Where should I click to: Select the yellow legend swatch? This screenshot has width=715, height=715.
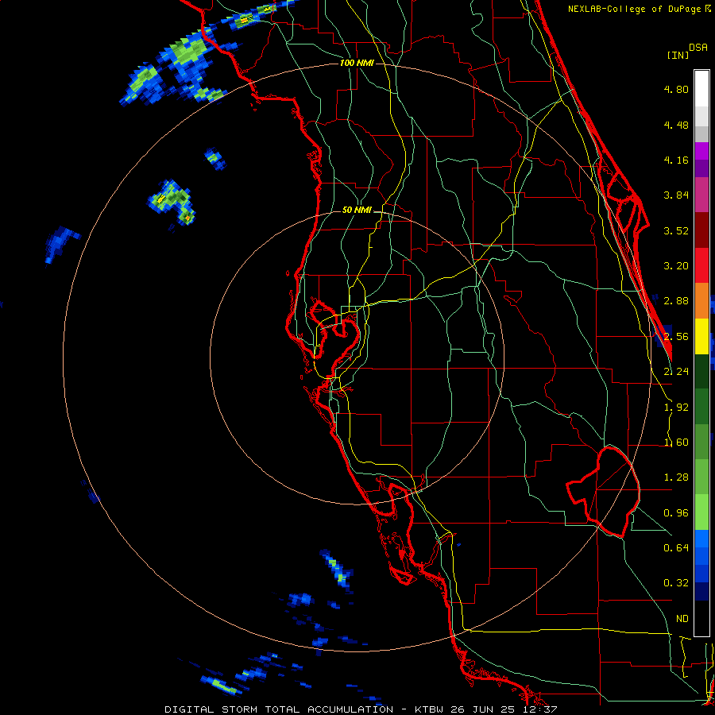pos(701,336)
